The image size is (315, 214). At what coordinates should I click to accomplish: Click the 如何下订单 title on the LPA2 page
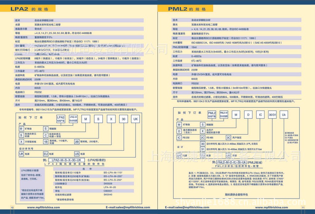tap(30, 118)
